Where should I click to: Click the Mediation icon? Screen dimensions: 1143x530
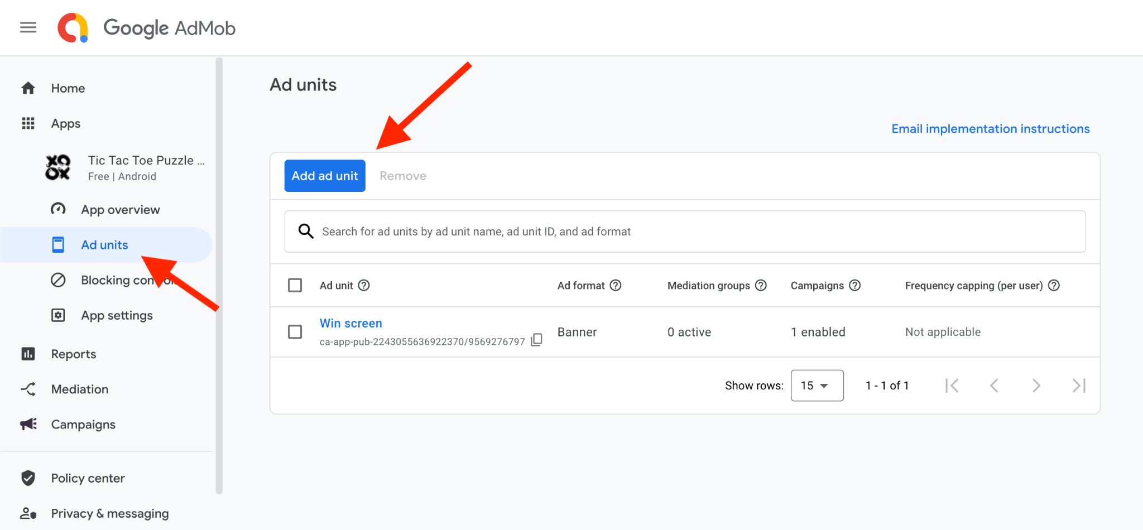[x=27, y=389]
